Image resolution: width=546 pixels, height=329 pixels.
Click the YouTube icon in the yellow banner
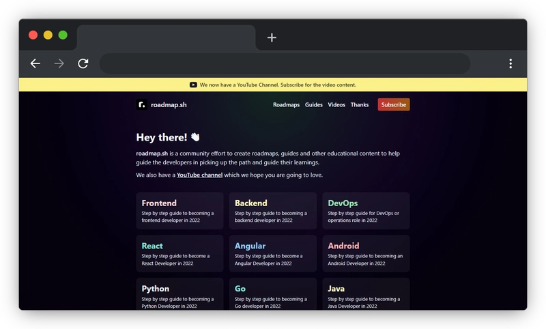click(193, 85)
